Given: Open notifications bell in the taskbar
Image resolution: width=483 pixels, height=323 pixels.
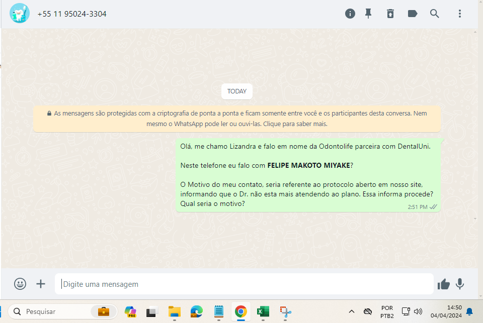Looking at the screenshot, I should point(469,311).
